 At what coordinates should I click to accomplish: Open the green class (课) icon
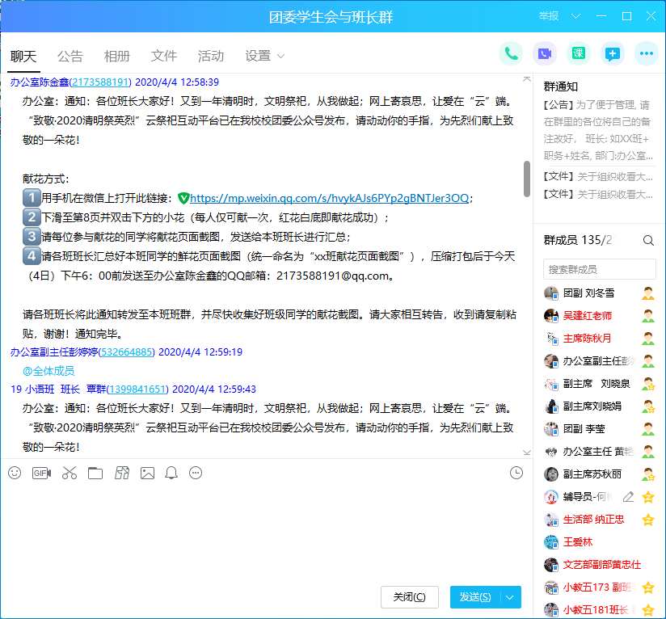(x=579, y=54)
